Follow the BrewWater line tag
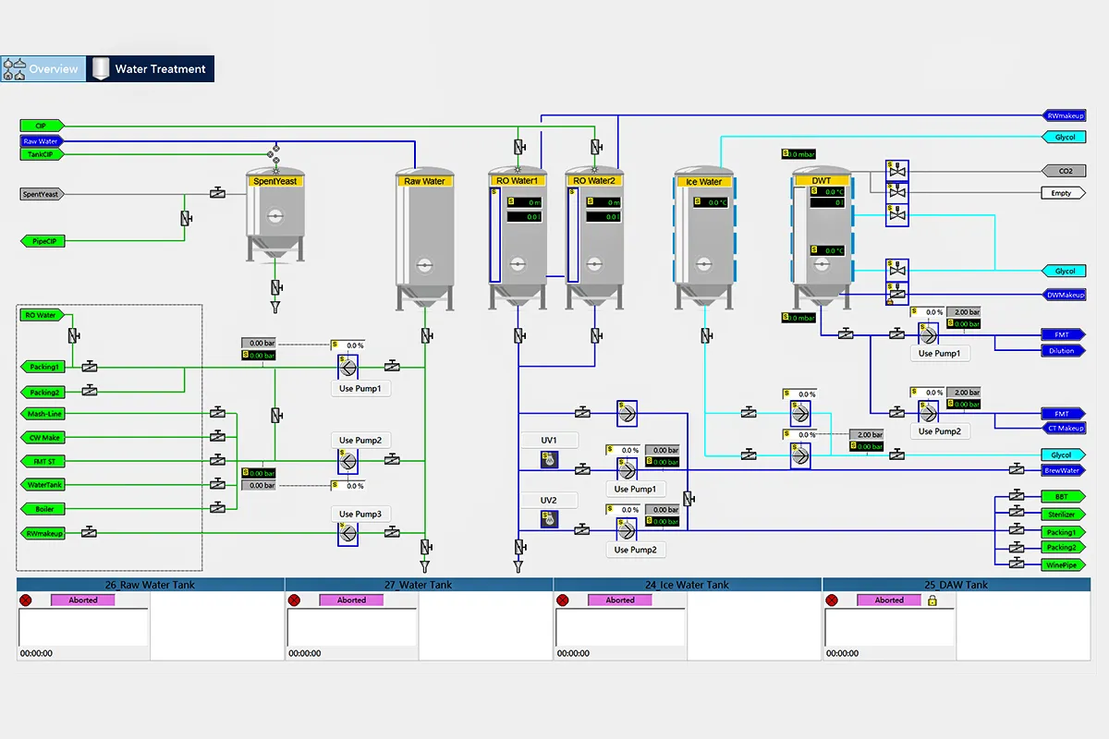 pos(1064,470)
